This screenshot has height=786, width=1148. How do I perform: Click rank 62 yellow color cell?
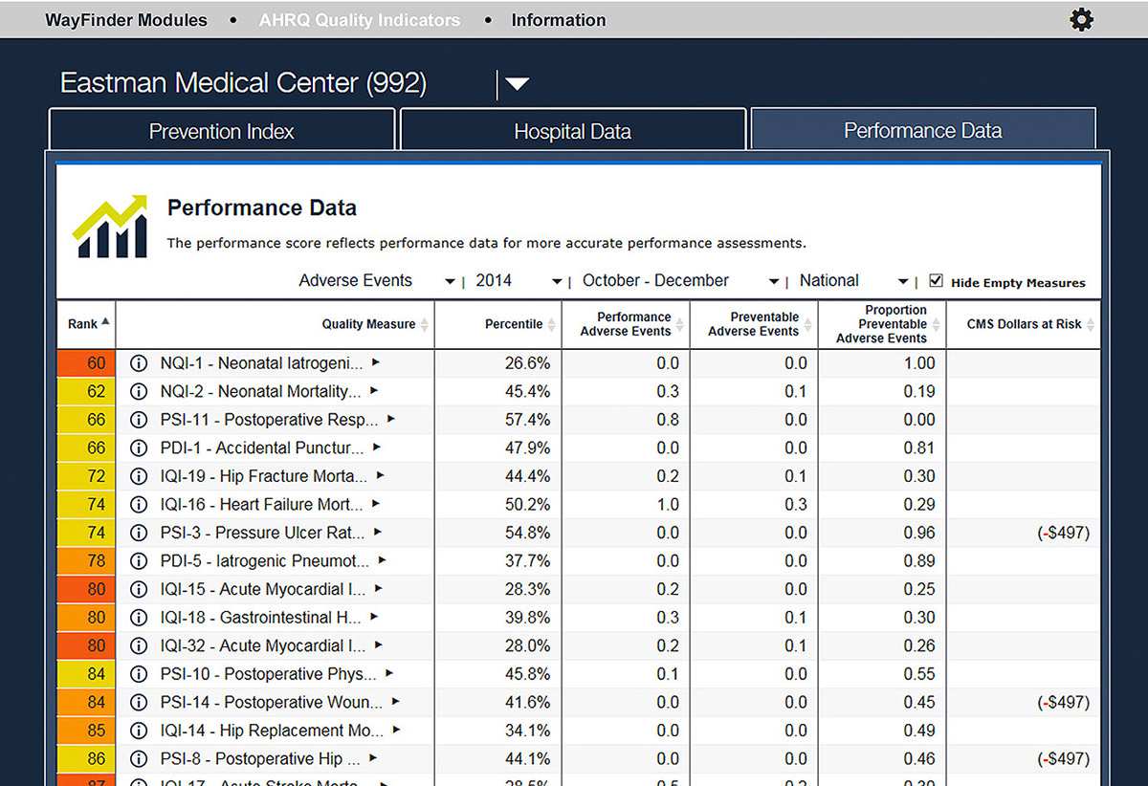[86, 391]
